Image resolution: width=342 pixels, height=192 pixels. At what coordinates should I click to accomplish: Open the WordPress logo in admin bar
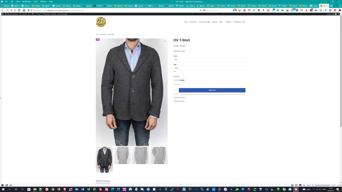tap(2, 14)
